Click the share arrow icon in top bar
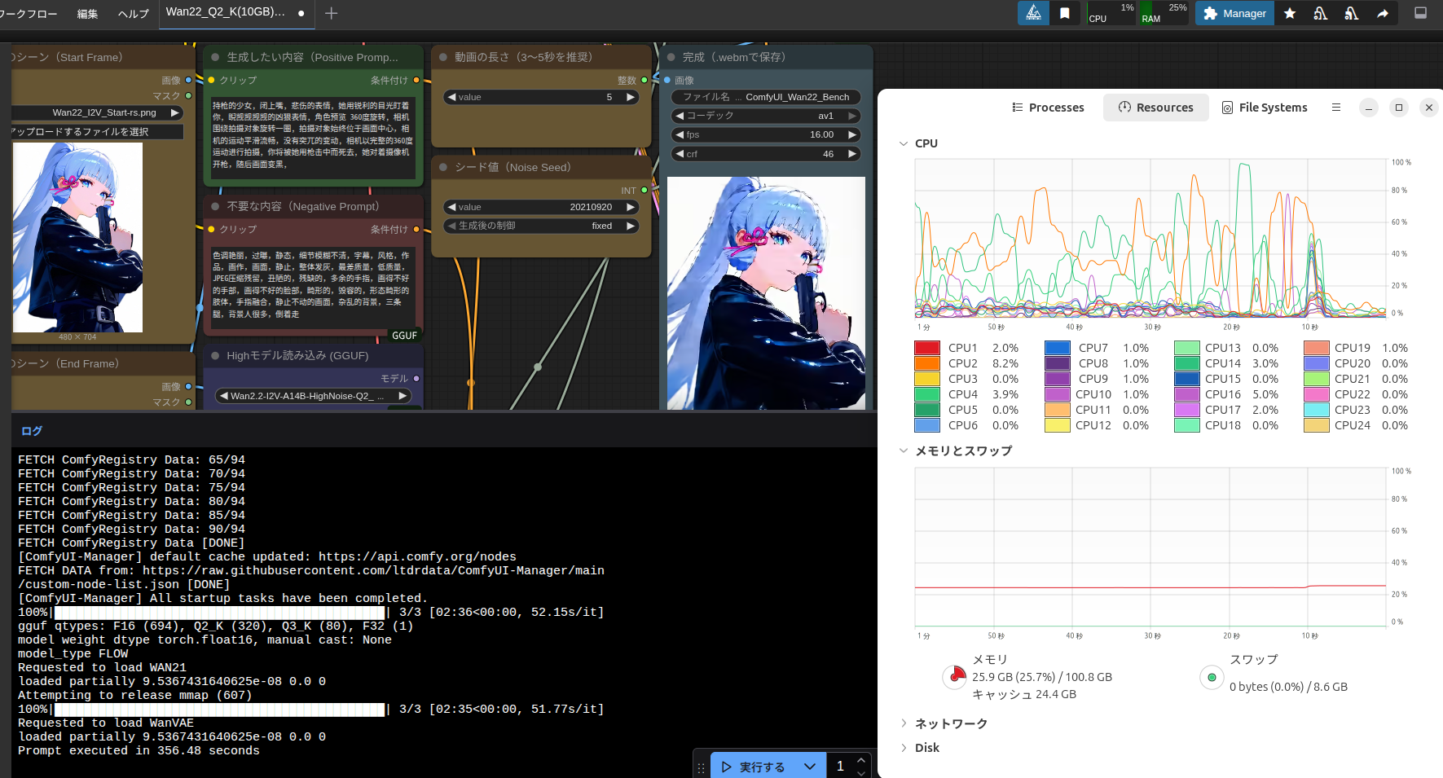1443x778 pixels. pyautogui.click(x=1383, y=13)
